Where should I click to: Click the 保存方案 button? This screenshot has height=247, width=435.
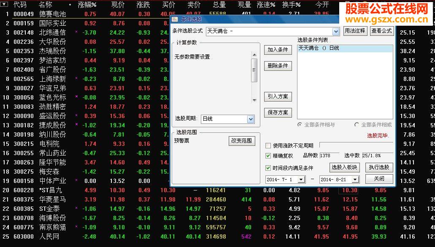278,113
